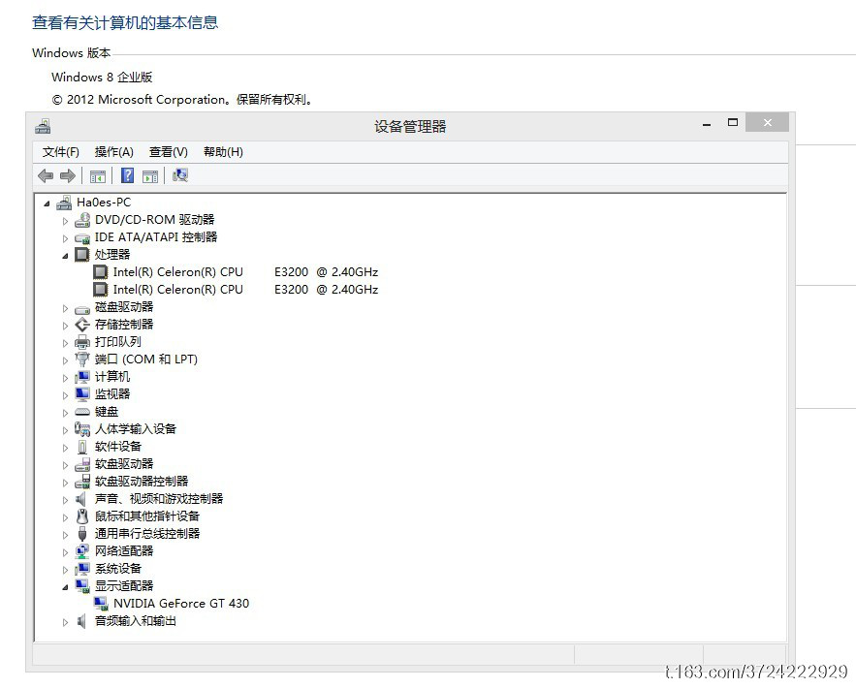856x688 pixels.
Task: Click the Forward arrow toolbar icon
Action: click(x=68, y=175)
